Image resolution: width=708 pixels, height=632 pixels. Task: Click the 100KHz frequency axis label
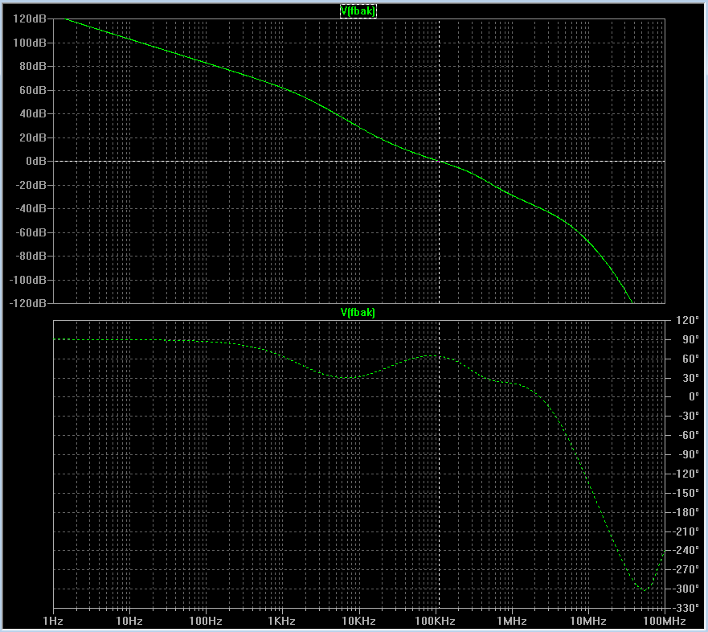(436, 622)
